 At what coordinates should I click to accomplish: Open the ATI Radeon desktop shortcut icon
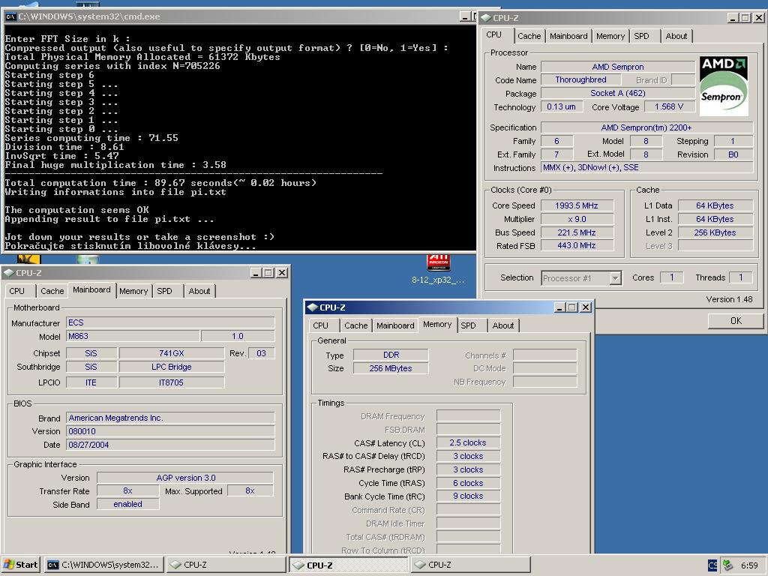438,262
